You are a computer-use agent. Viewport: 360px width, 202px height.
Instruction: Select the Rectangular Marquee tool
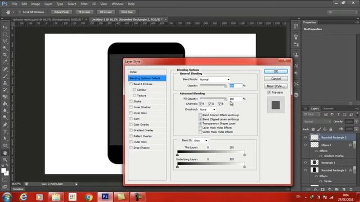coord(5,34)
